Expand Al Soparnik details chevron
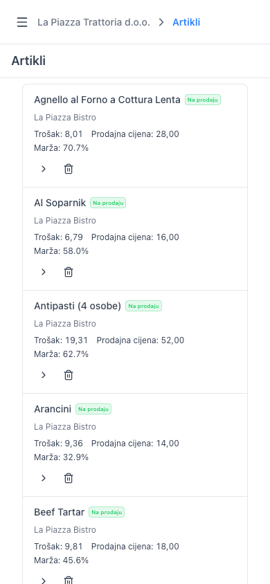270x584 pixels. tap(44, 272)
